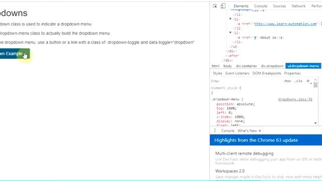Image resolution: width=322 pixels, height=181 pixels.
Task: Select the ::after pseudo-element line
Action: tap(232, 56)
